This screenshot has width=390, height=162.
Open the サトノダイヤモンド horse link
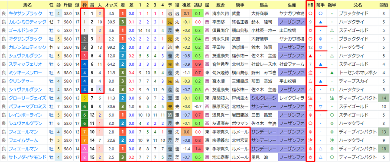[x=27, y=157]
